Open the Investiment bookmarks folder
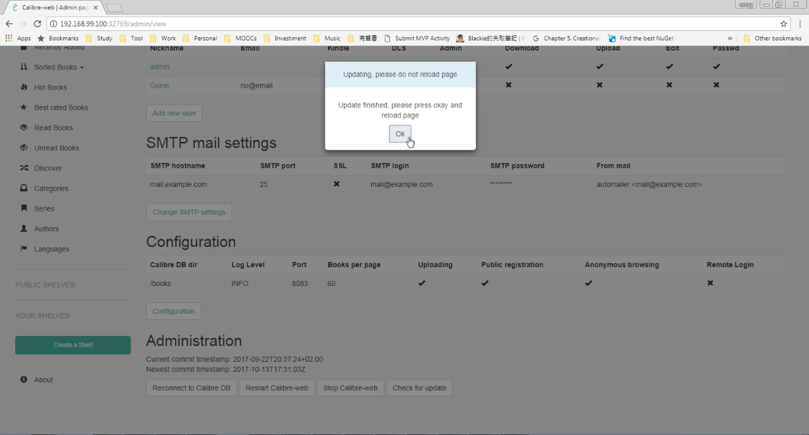The image size is (809, 435). click(285, 38)
